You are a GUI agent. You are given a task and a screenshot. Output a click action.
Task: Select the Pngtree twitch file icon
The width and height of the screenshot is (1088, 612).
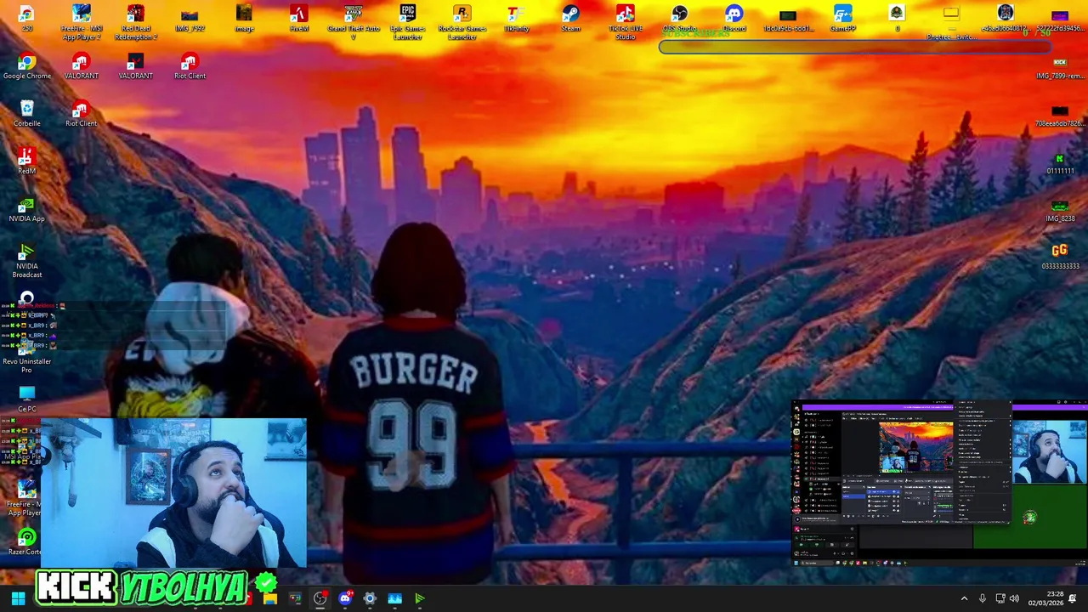pyautogui.click(x=951, y=23)
